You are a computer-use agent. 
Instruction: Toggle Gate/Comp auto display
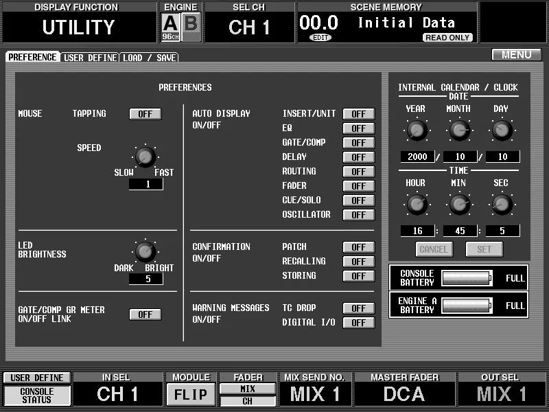[358, 143]
